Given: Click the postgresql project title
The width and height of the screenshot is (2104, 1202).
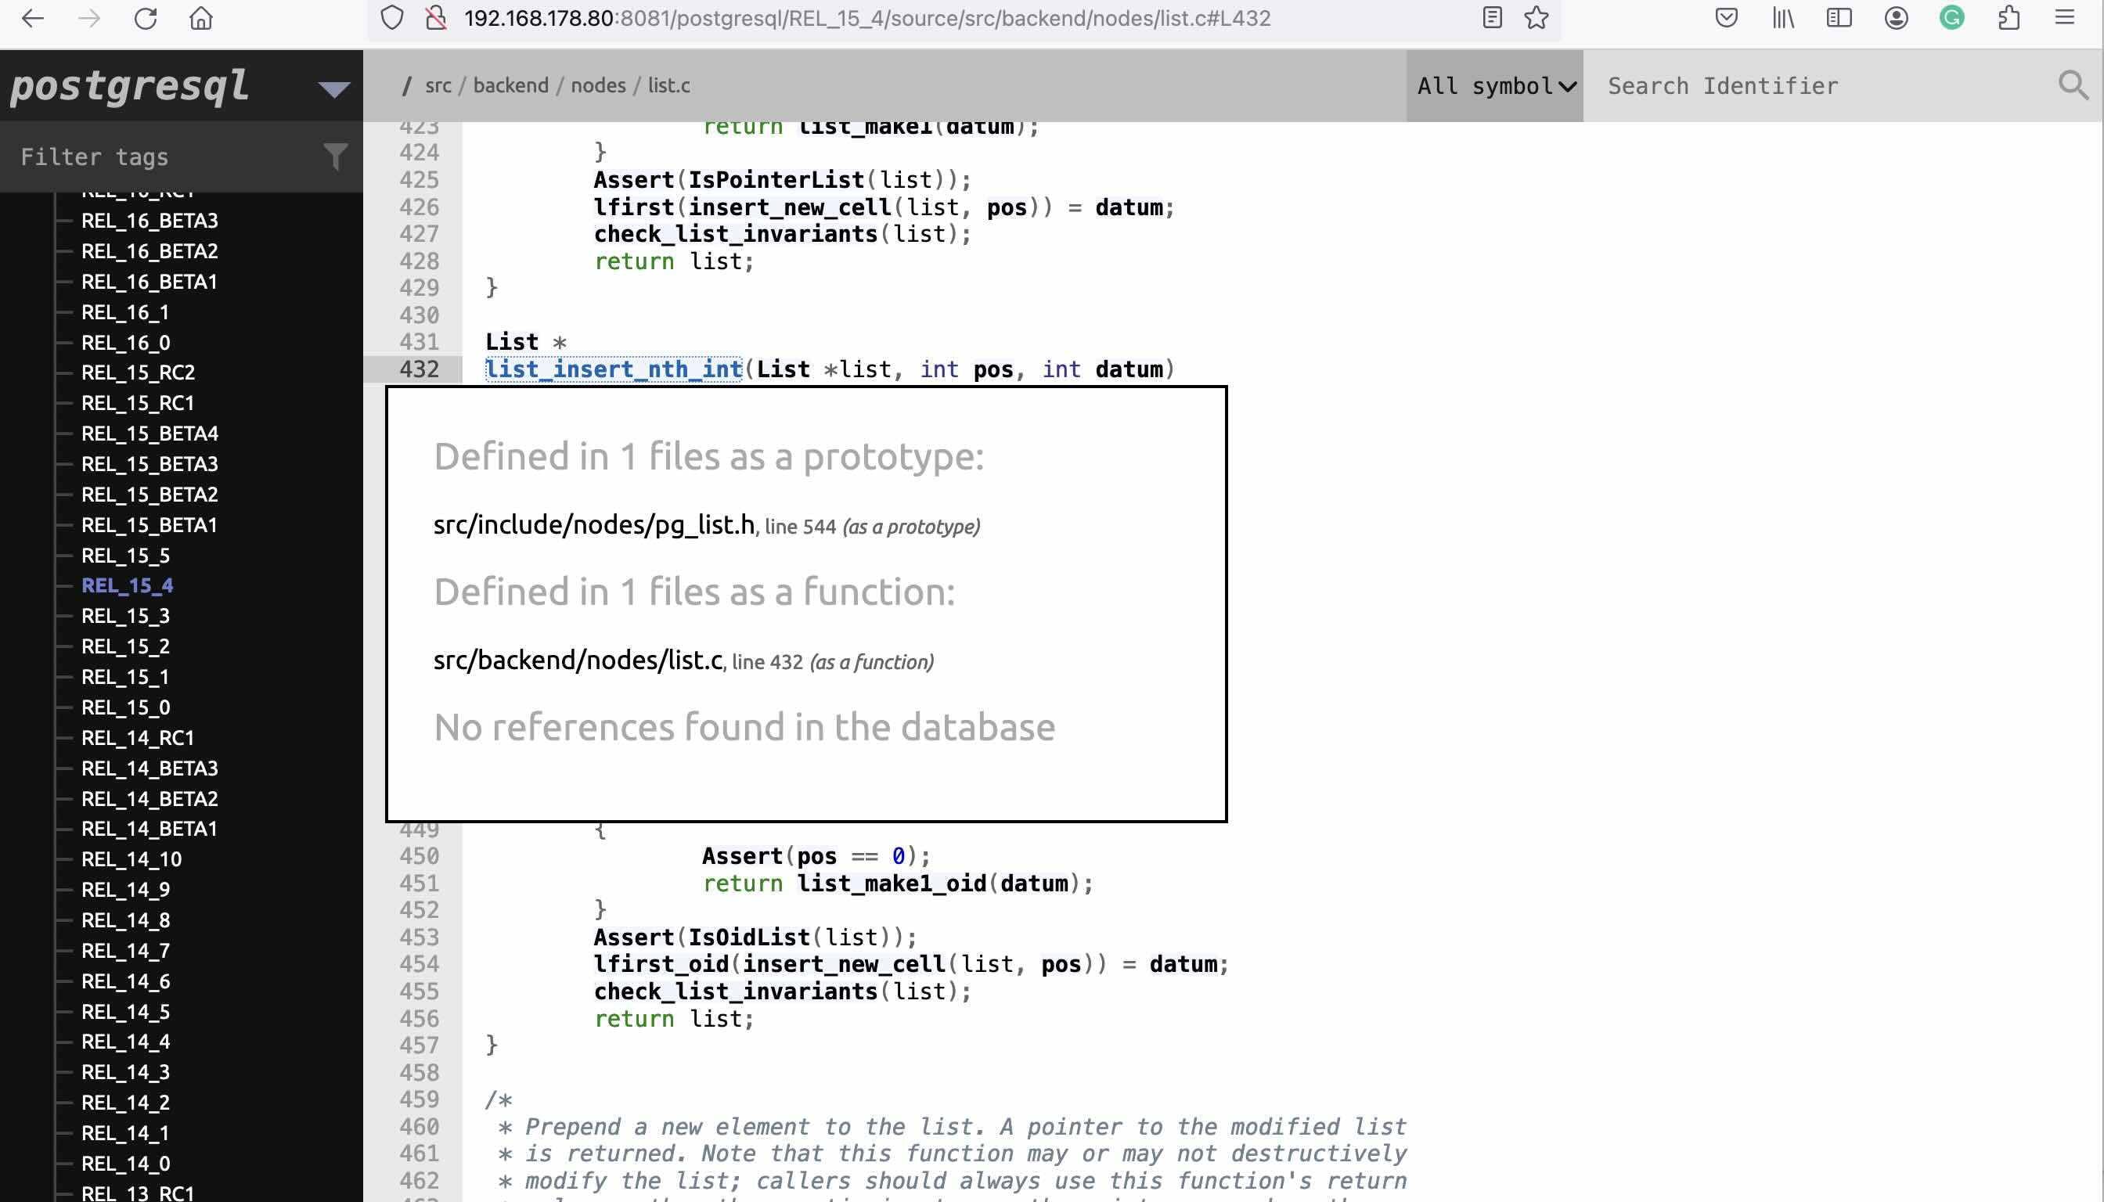Looking at the screenshot, I should (x=130, y=86).
